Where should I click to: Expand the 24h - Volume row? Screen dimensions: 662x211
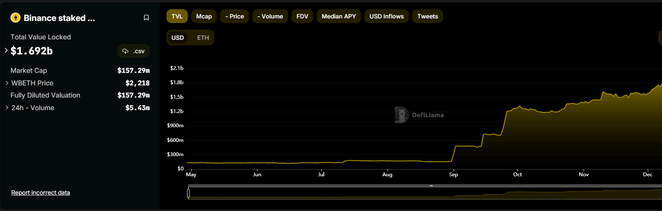(7, 108)
